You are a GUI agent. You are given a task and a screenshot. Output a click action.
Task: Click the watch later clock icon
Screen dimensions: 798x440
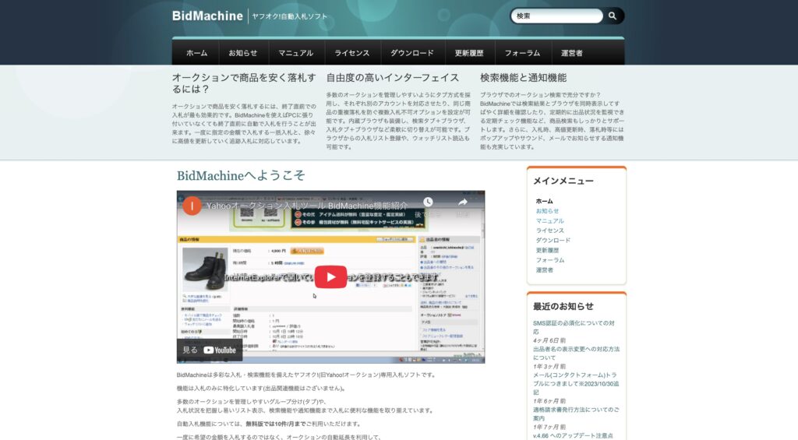[428, 202]
